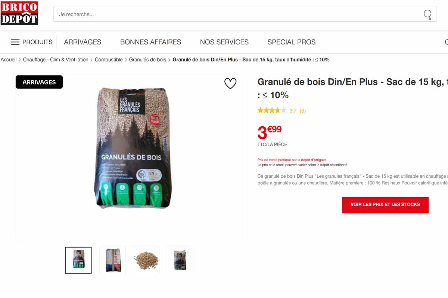Click VOIR LES PRIX ET LES STOCKS button

click(x=385, y=205)
